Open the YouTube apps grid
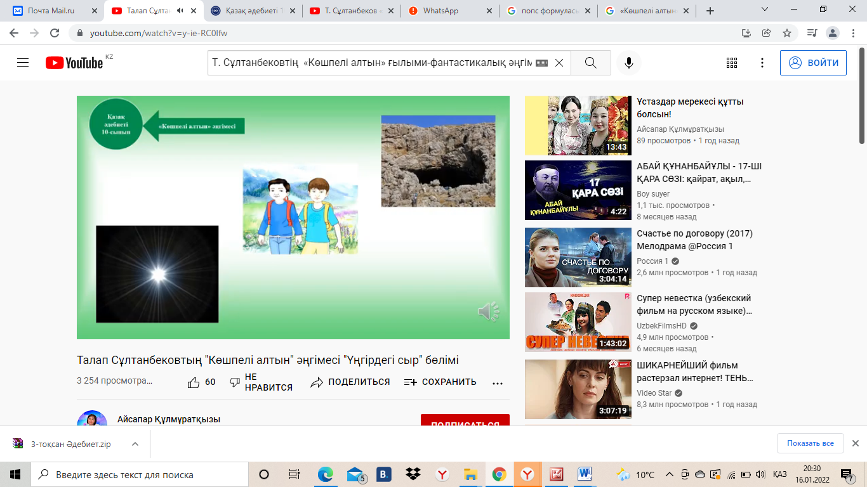This screenshot has height=487, width=867. 732,63
